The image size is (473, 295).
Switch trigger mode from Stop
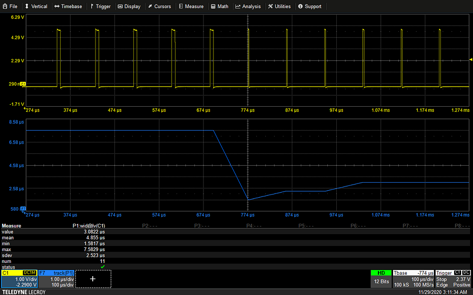[x=441, y=279]
